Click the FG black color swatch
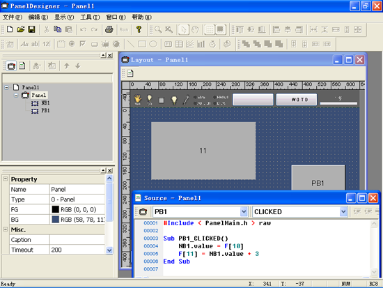Image resolution: width=383 pixels, height=288 pixels. (56, 209)
